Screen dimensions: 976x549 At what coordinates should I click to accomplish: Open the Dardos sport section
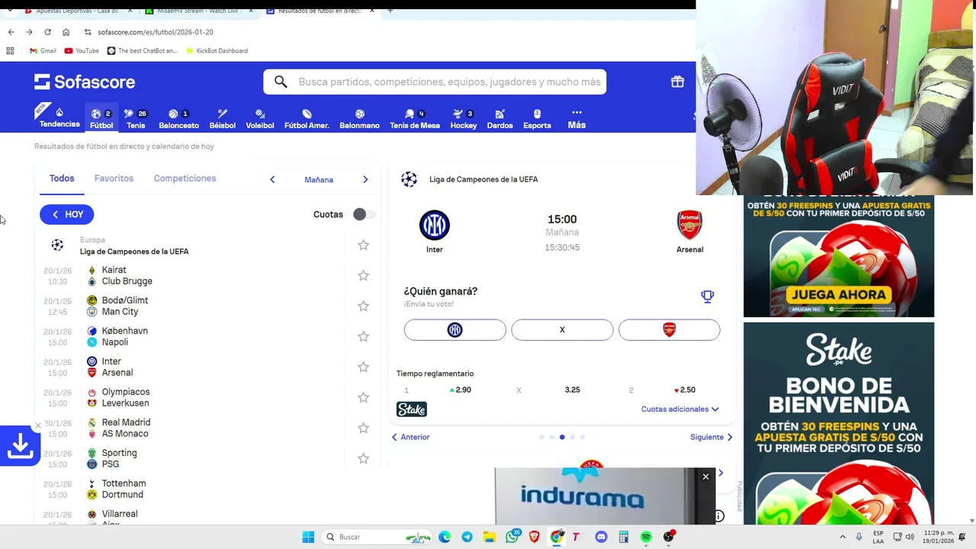coord(499,118)
